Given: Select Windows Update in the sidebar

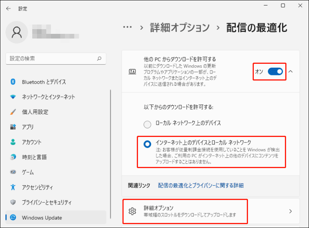Looking at the screenshot, I should [x=56, y=217].
